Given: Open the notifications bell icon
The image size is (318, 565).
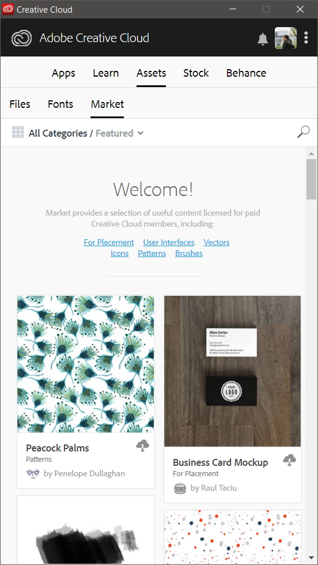Looking at the screenshot, I should click(x=263, y=39).
